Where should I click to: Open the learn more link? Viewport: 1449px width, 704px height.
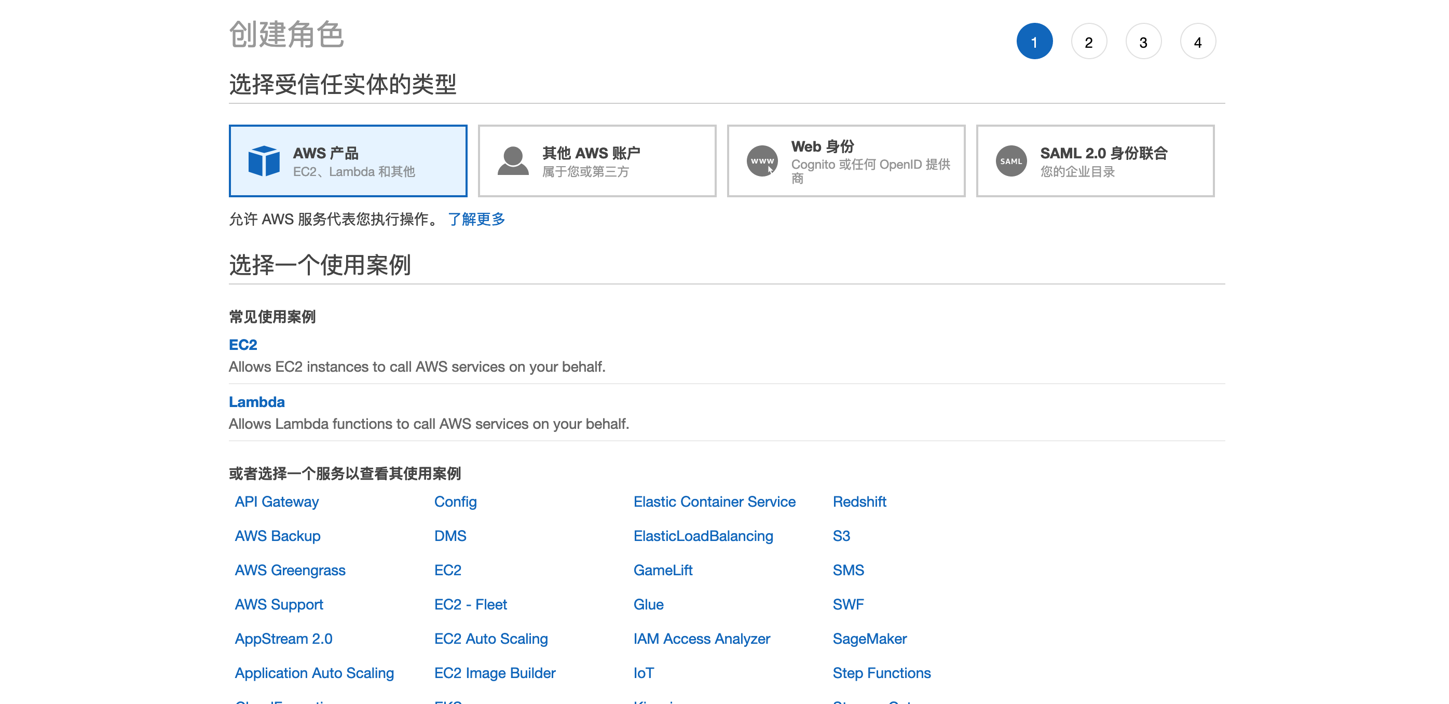click(x=476, y=220)
